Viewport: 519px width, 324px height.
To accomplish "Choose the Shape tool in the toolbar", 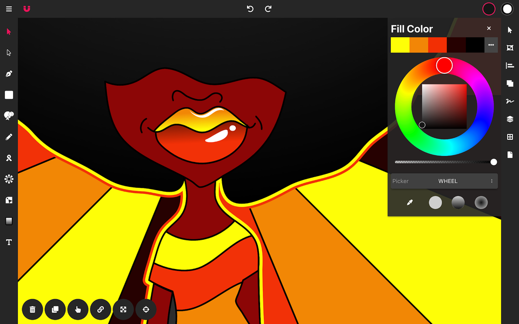I will coord(9,95).
